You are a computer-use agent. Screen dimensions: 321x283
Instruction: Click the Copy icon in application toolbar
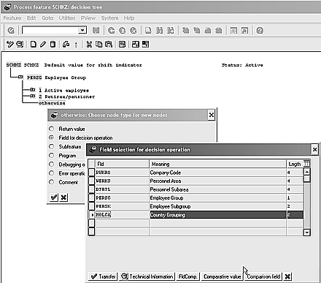[99, 44]
